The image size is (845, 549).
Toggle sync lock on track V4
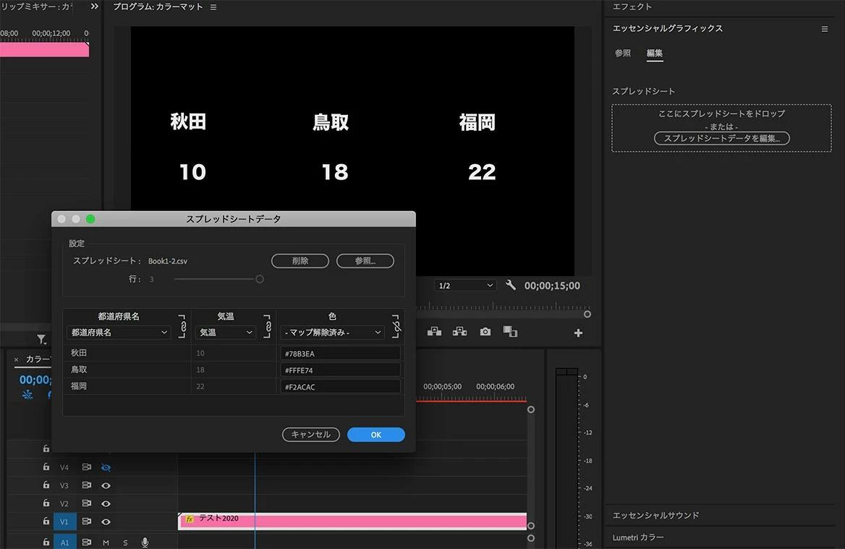pyautogui.click(x=86, y=467)
